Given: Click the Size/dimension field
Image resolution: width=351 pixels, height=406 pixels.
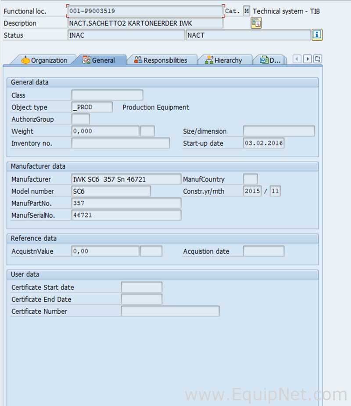Looking at the screenshot, I should point(279,131).
